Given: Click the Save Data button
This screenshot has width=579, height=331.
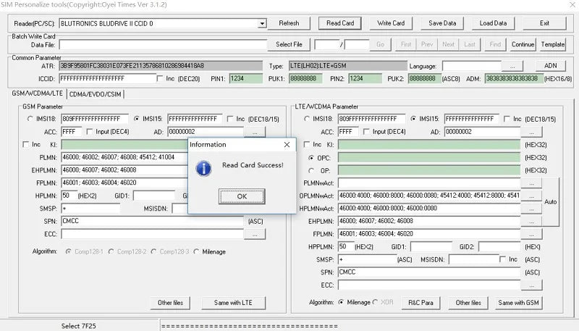Looking at the screenshot, I should (442, 23).
